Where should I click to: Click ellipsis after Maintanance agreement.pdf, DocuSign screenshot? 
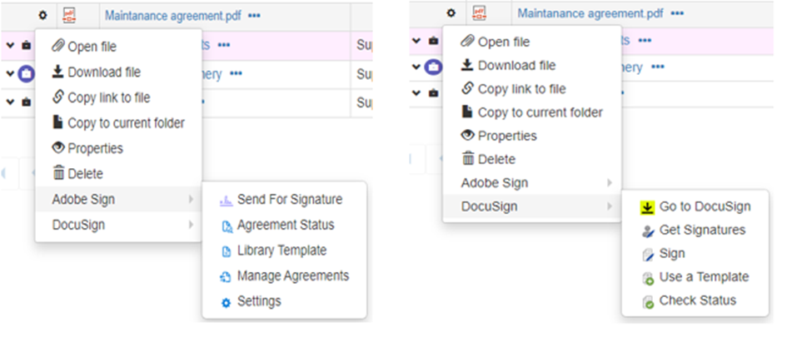(677, 13)
